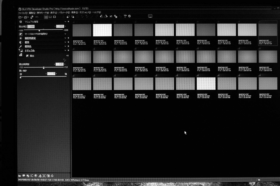Select thumbnail IMGP0872.PEF
Viewport: 280px width, 186px height.
(206, 84)
